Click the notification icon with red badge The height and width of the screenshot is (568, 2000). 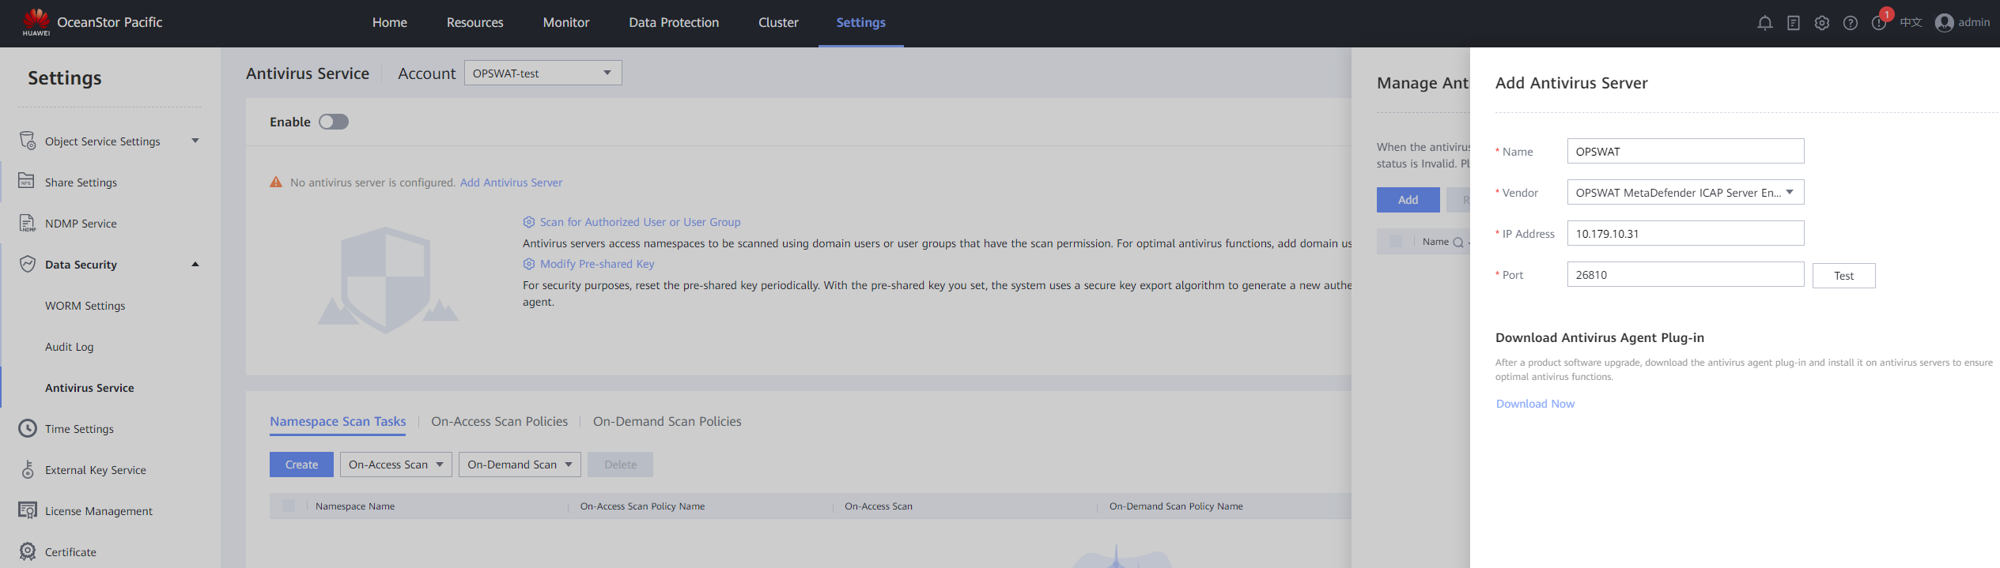[1879, 22]
